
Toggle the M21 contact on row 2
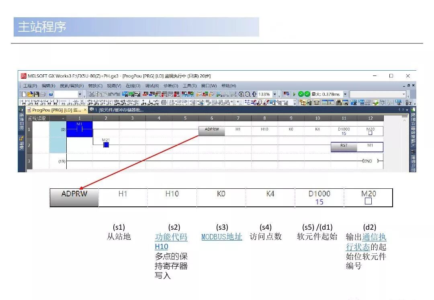point(106,145)
